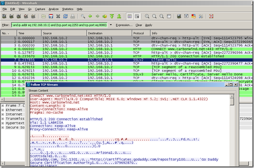
Task: Zoom in toolbar icon
Action: point(147,16)
